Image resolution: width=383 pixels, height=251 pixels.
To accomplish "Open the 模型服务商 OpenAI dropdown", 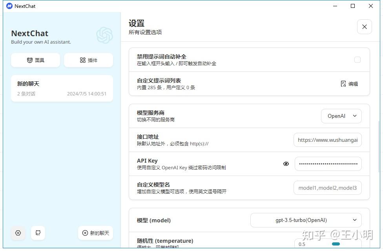I will [x=341, y=116].
